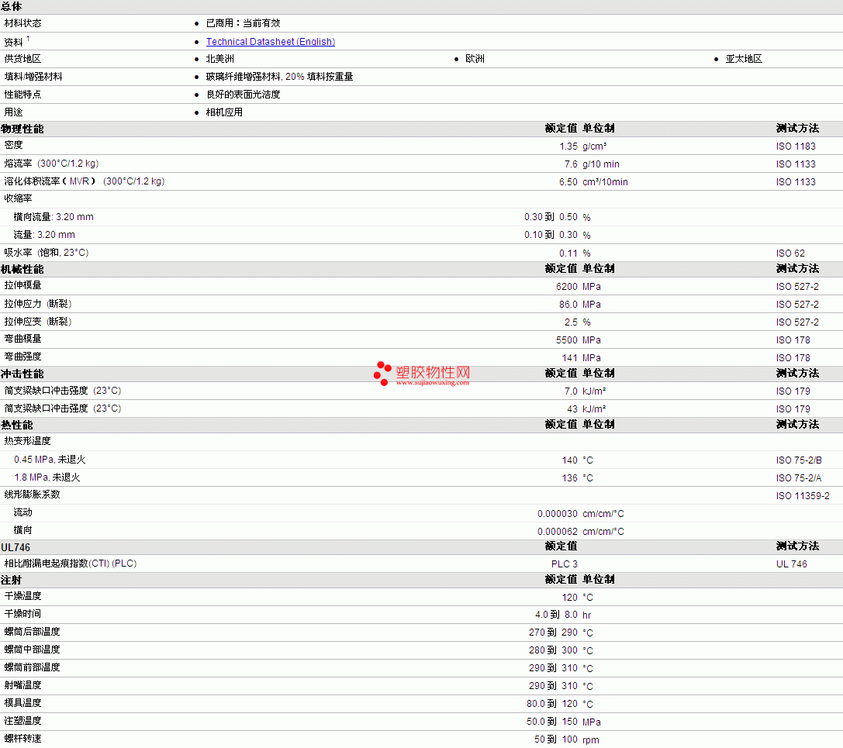843x748 pixels.
Task: Click the 注塑温度 row label
Action: (22, 720)
